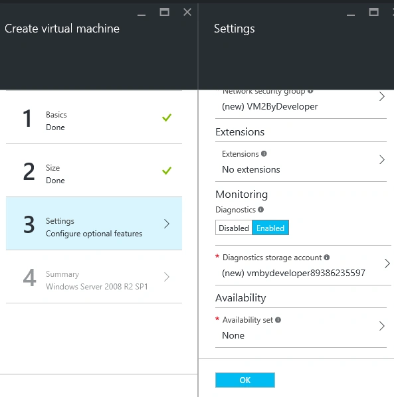Click info icon next to Network security group
The width and height of the screenshot is (394, 397).
pyautogui.click(x=310, y=91)
